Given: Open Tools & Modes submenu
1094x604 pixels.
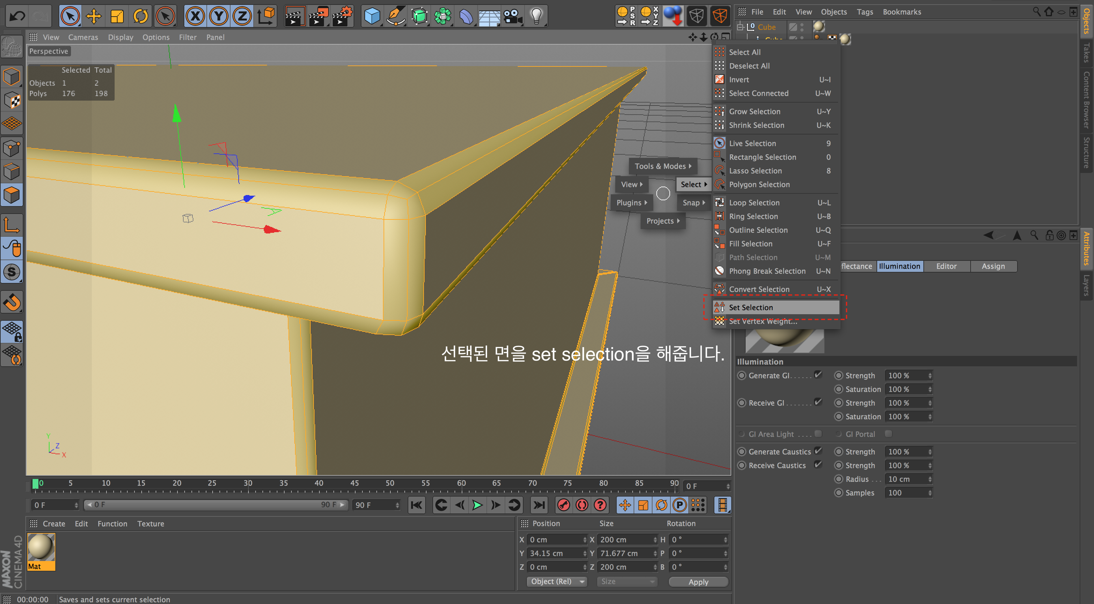Looking at the screenshot, I should 663,166.
